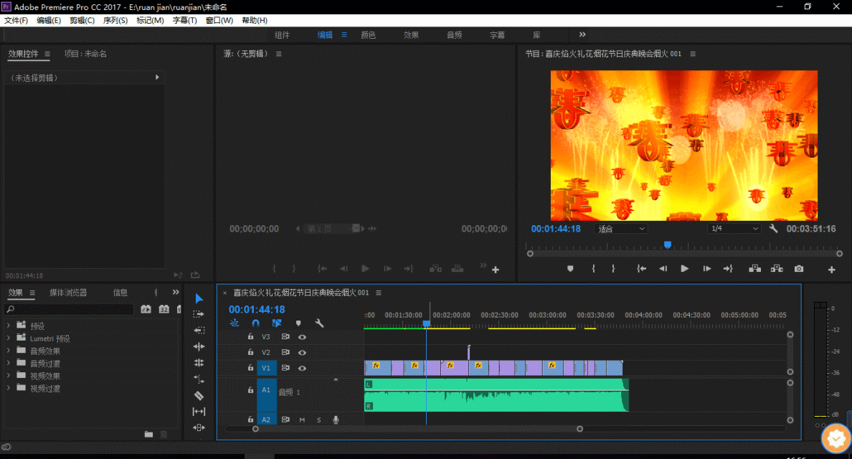852x459 pixels.
Task: Open the 文件(F) menu
Action: (x=16, y=20)
